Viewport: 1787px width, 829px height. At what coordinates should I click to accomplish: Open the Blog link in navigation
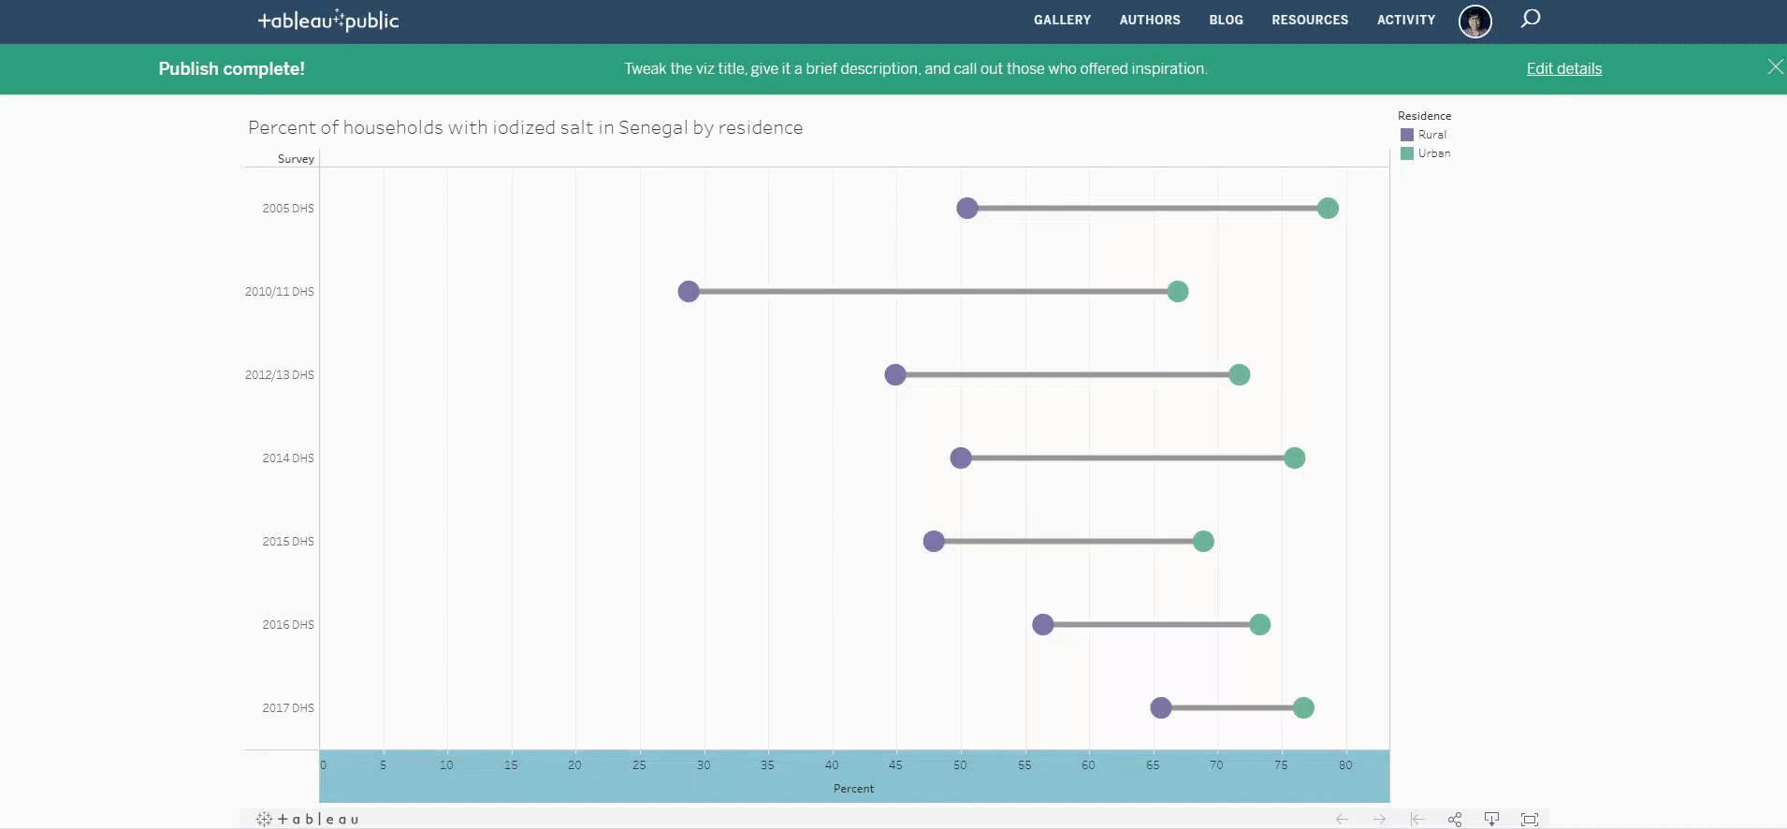[x=1226, y=20]
